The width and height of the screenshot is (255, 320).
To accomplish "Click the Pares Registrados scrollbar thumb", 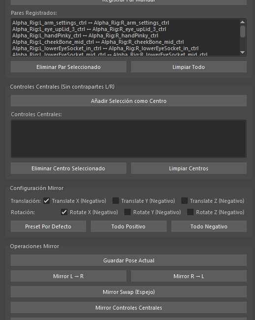I will [x=243, y=32].
